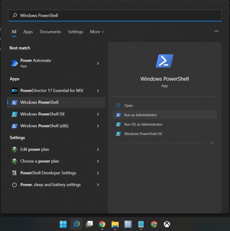The image size is (230, 231).
Task: Click Windows PowerShell ISE in the preview actions
Action: 165,134
